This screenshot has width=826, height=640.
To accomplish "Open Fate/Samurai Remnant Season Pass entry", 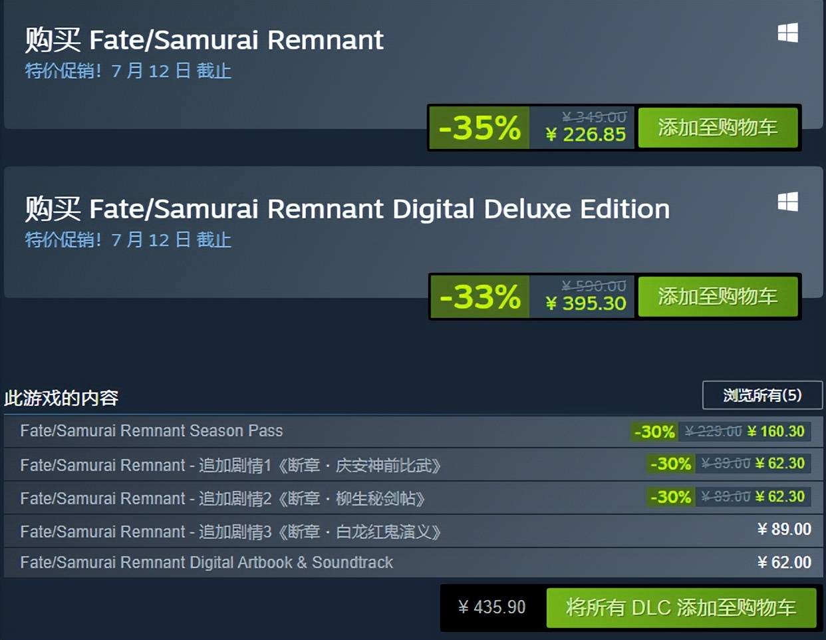I will pos(152,431).
